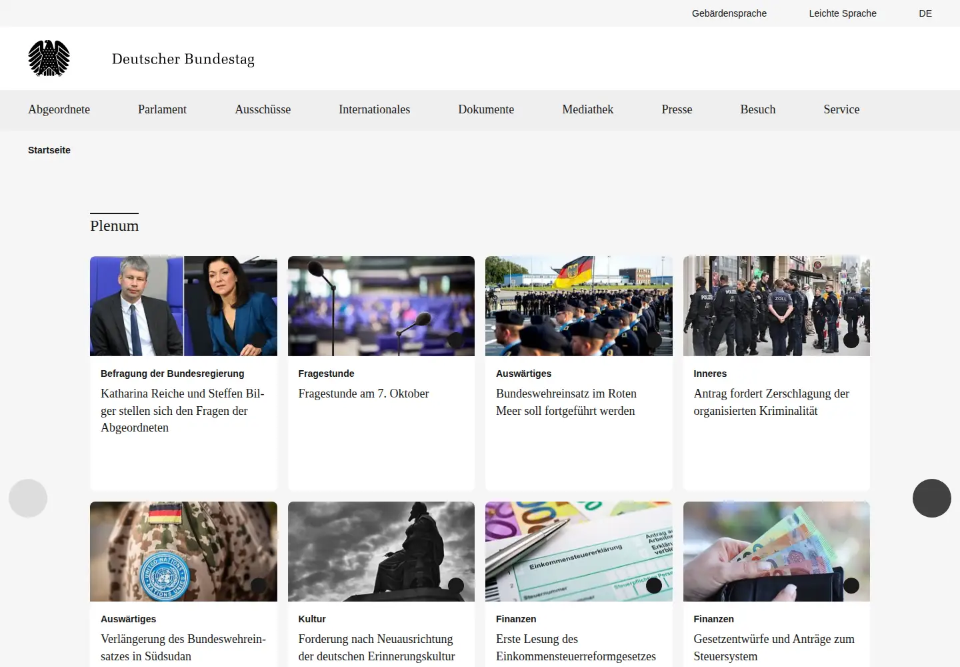Viewport: 960px width, 667px height.
Task: Click the dark circle icon on Bundeswehr soldiers image
Action: pyautogui.click(x=654, y=340)
